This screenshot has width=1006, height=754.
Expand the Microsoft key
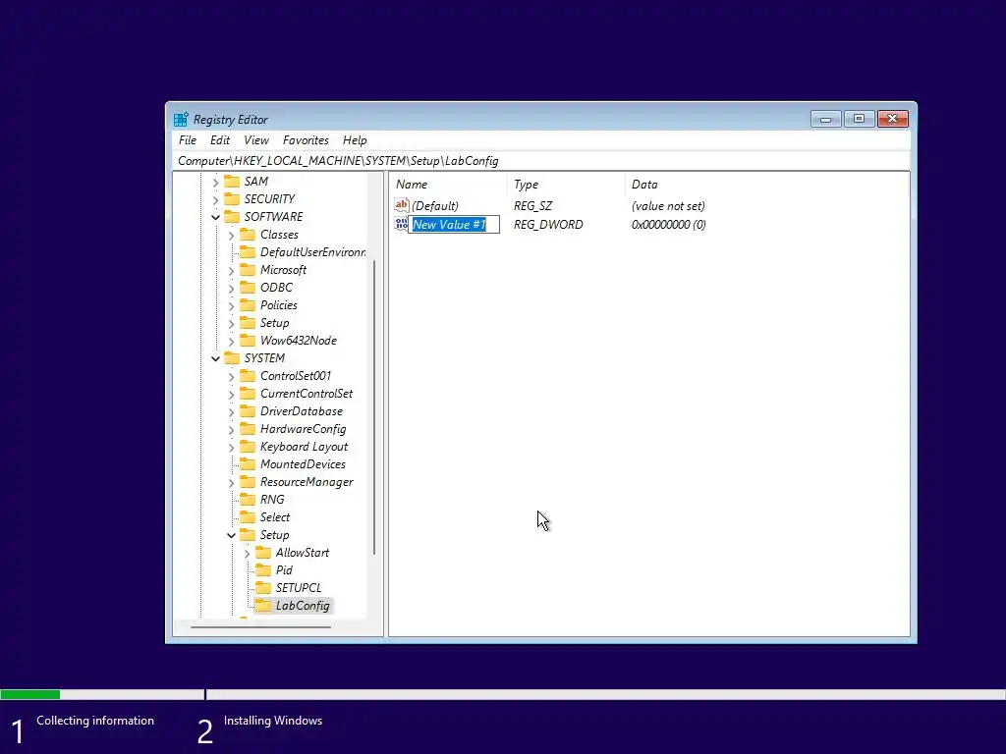[231, 271]
